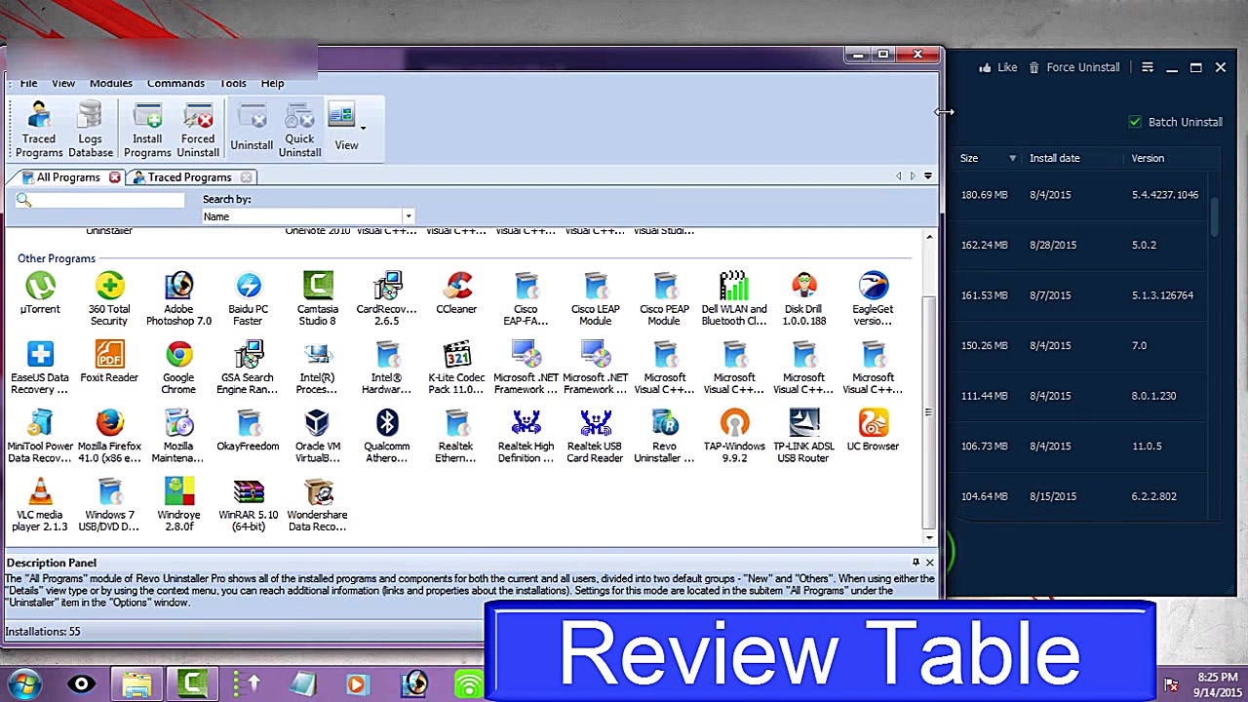Screen dimensions: 1248x702
Task: Open the hamburger menu in the background uninstaller
Action: [x=1148, y=67]
